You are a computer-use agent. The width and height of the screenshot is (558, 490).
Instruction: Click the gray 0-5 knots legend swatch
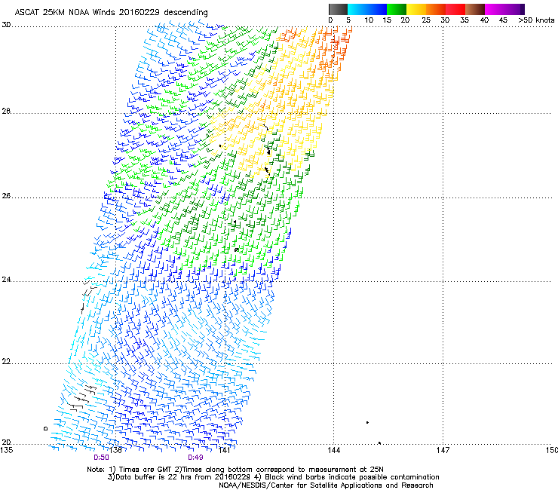click(338, 9)
